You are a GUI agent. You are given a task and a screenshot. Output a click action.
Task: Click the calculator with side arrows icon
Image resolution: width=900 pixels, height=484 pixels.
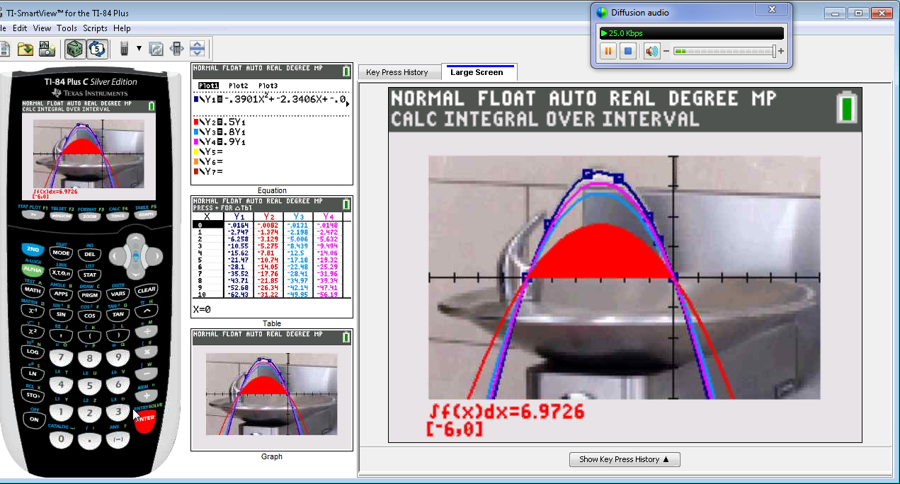(177, 49)
